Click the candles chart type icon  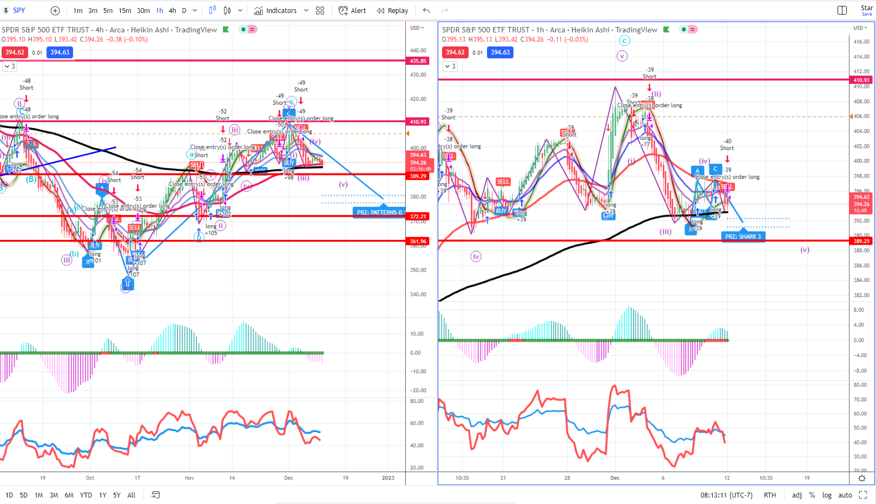[x=227, y=10]
